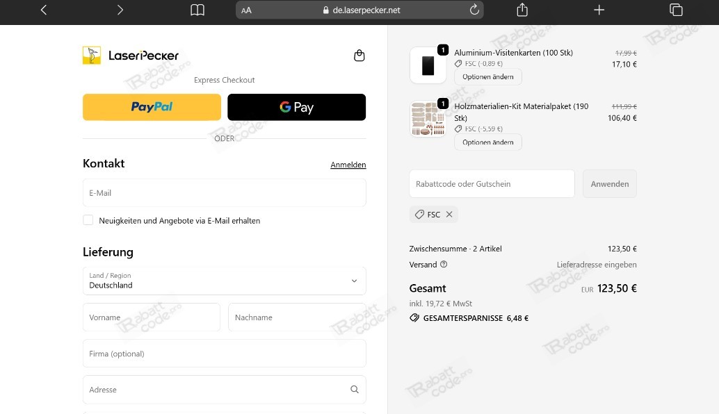This screenshot has height=414, width=719.
Task: Click the Anmelden login link
Action: (348, 165)
